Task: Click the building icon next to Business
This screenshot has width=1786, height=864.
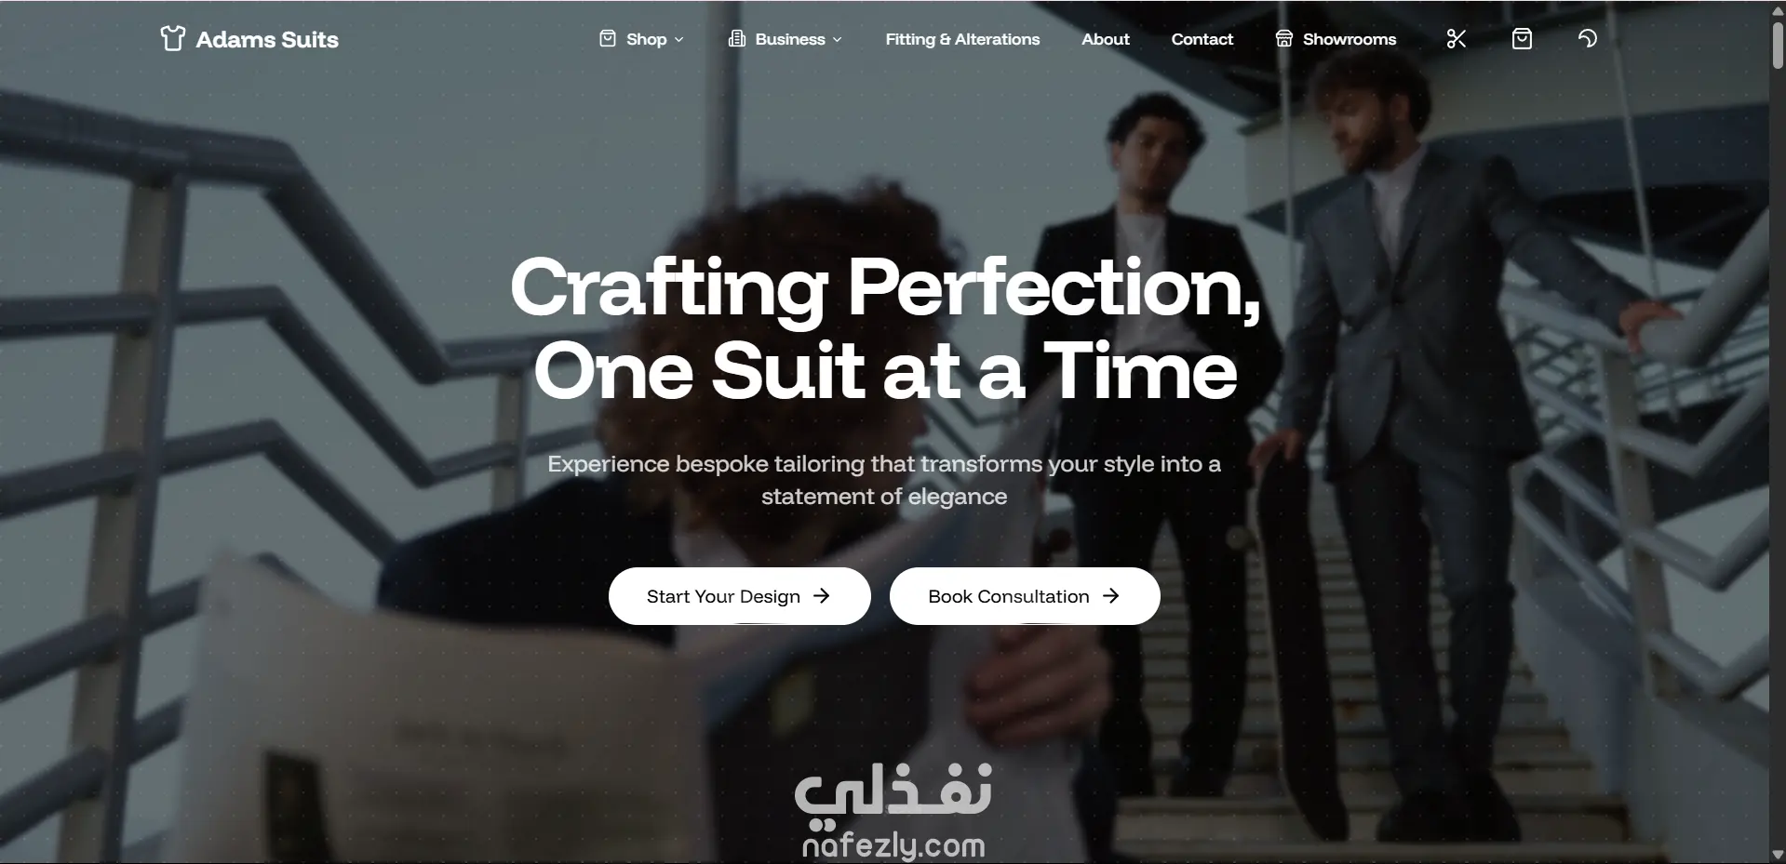Action: pos(736,38)
